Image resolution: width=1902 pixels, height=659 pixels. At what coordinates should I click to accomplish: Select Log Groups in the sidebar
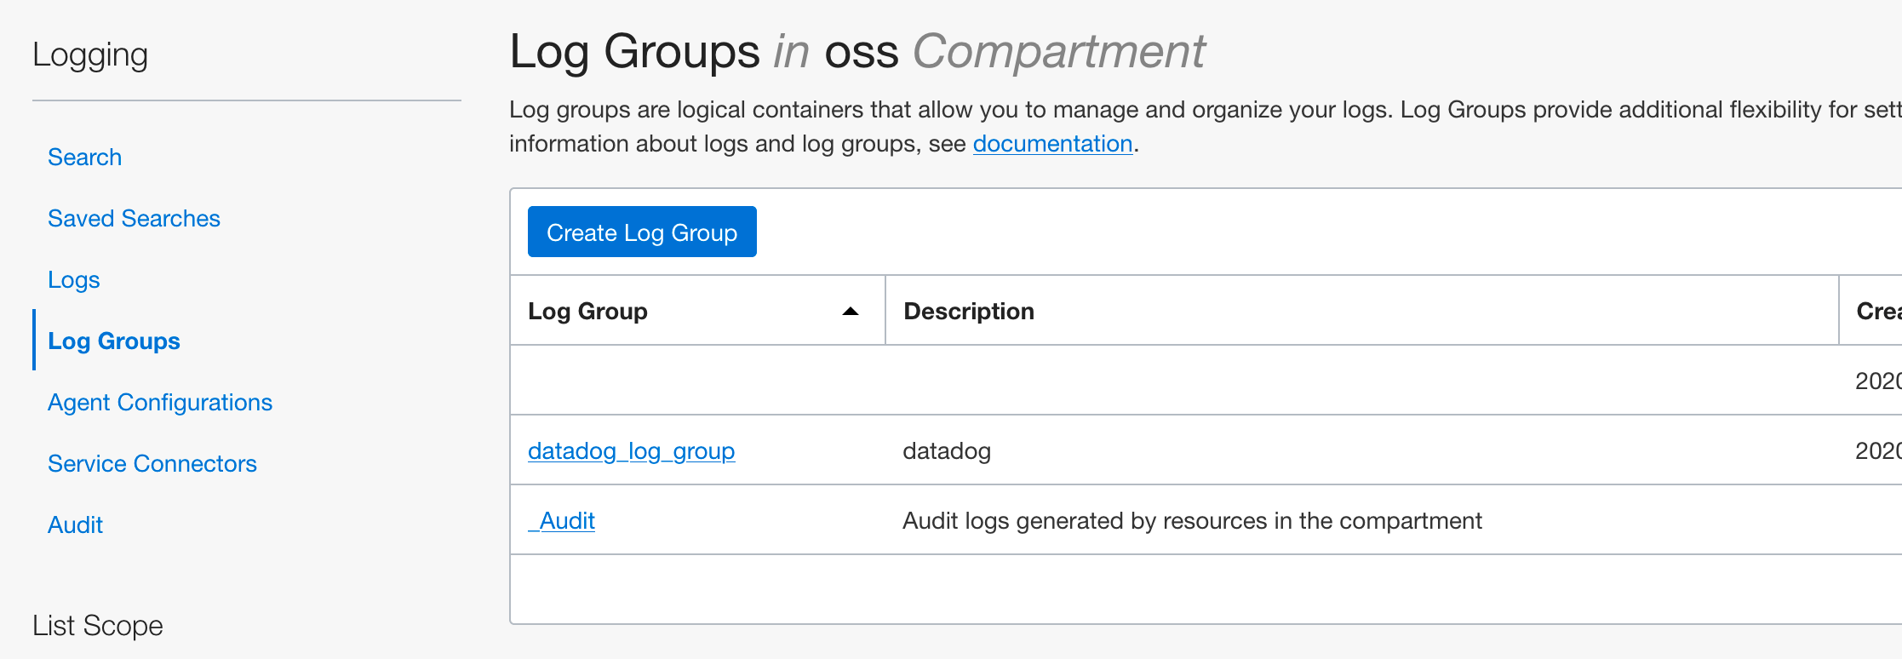[x=114, y=341]
